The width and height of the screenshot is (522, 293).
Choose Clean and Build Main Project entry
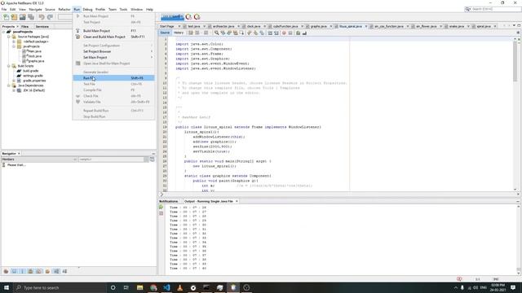pyautogui.click(x=113, y=37)
